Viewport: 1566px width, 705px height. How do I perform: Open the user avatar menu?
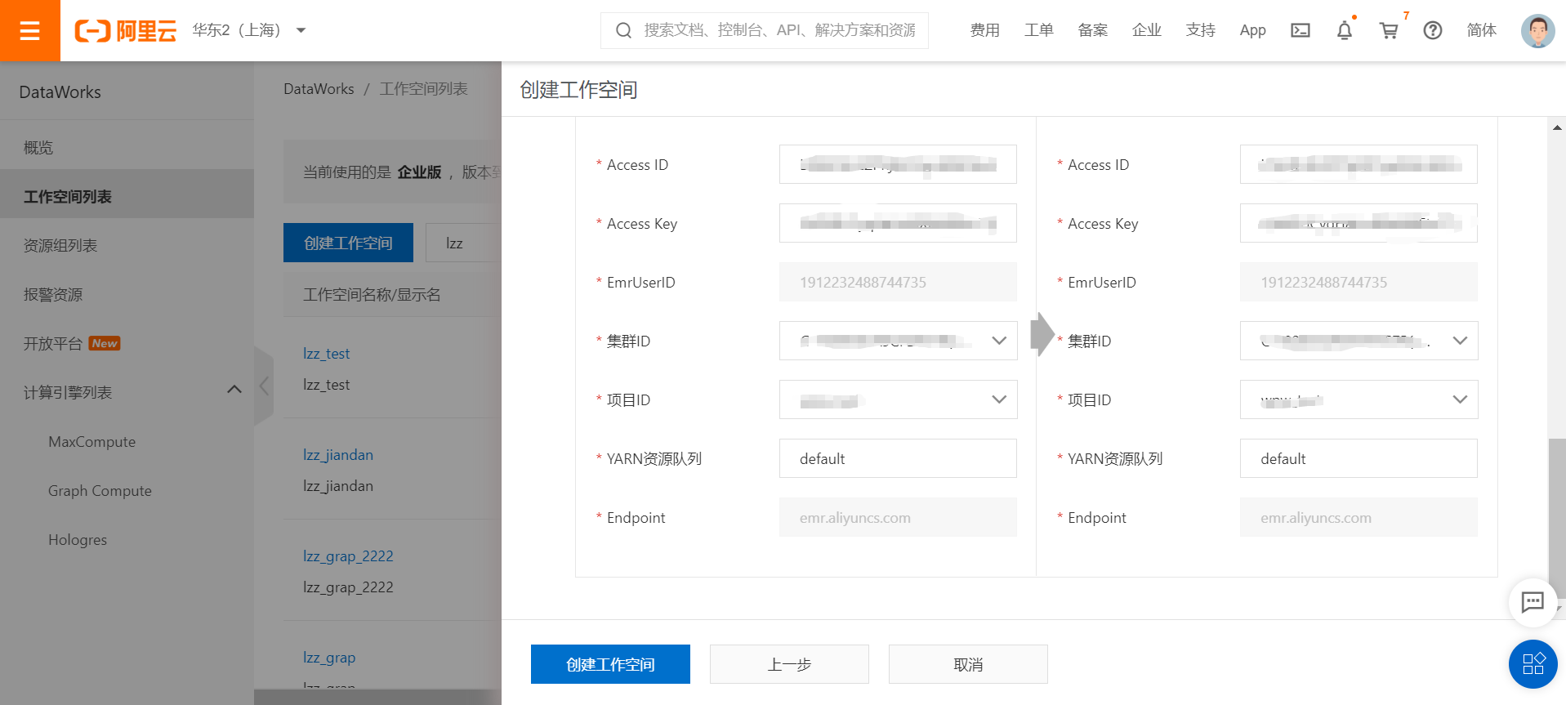(1537, 30)
